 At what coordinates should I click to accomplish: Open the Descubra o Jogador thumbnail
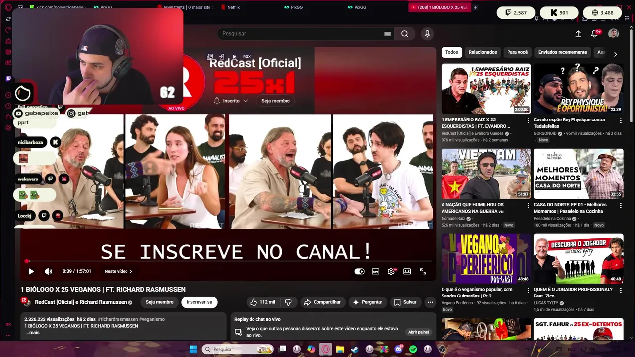578,258
